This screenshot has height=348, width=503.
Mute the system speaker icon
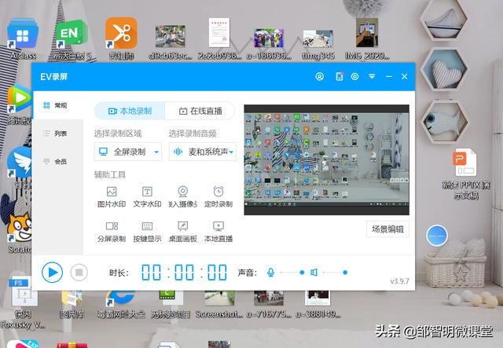tap(314, 273)
